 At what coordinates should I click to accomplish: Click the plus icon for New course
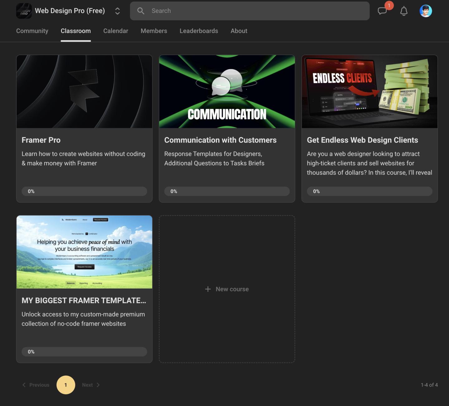[x=208, y=289]
